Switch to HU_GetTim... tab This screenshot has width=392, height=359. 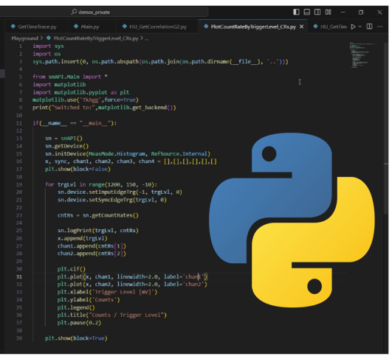pyautogui.click(x=330, y=27)
